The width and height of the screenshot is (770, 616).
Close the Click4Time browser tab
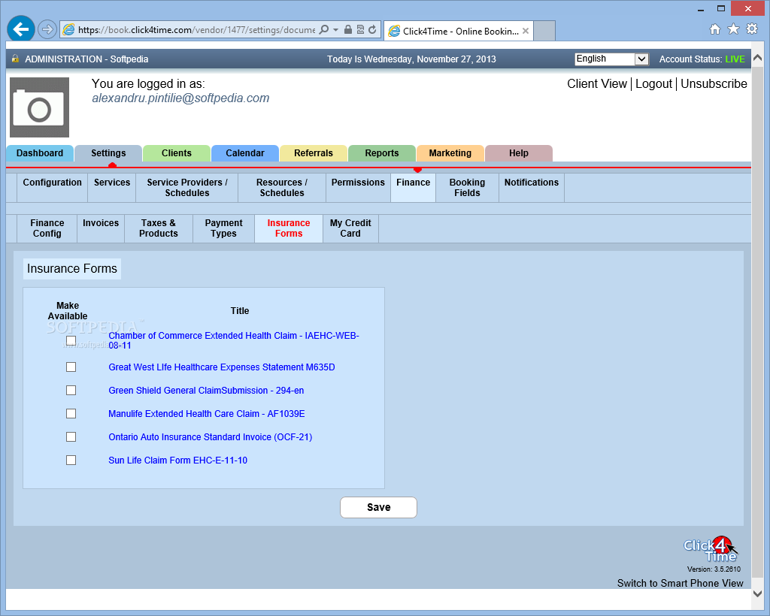(526, 31)
